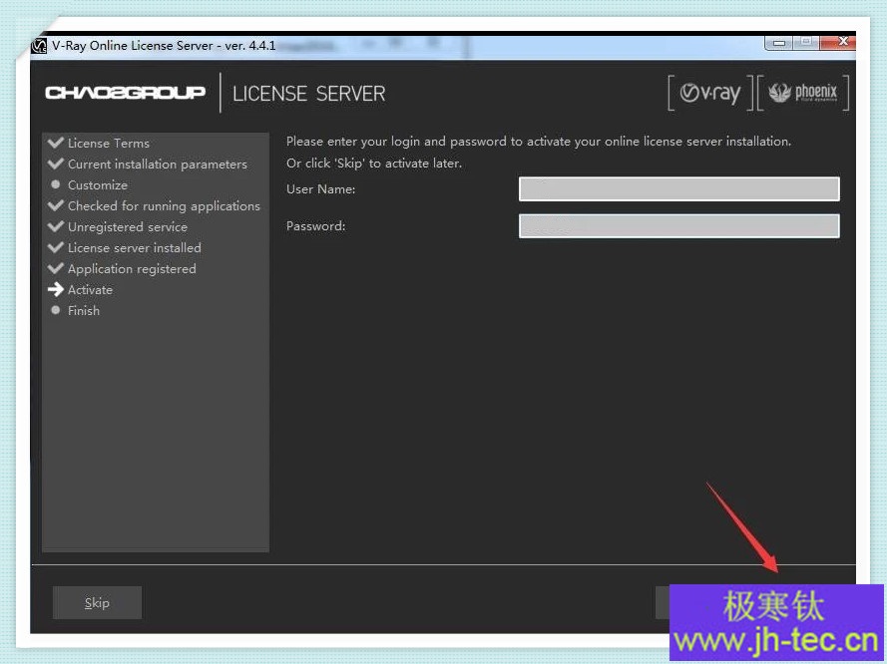Click the checkmark beside Checked for running applications
The width and height of the screenshot is (887, 664).
56,205
